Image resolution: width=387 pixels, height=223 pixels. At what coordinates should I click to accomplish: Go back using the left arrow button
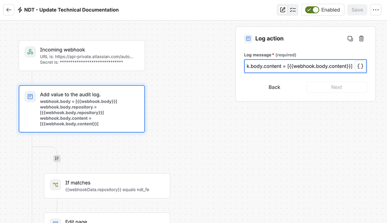click(x=9, y=10)
